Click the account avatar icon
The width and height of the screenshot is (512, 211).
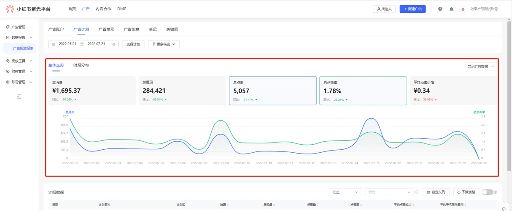pyautogui.click(x=463, y=9)
